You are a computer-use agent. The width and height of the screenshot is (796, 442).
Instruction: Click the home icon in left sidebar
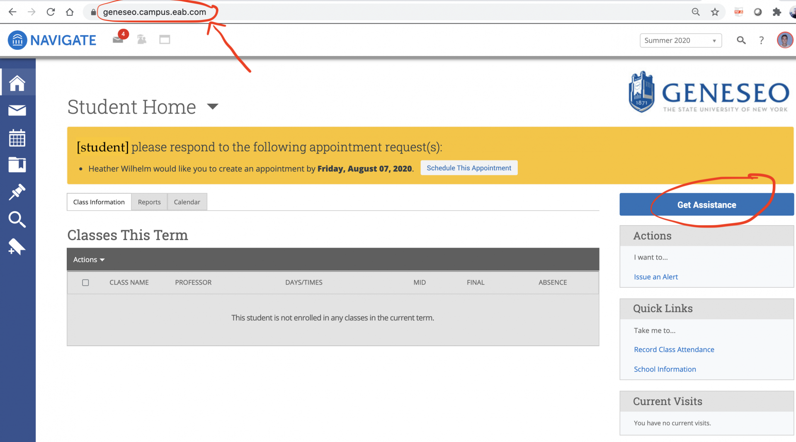point(17,83)
